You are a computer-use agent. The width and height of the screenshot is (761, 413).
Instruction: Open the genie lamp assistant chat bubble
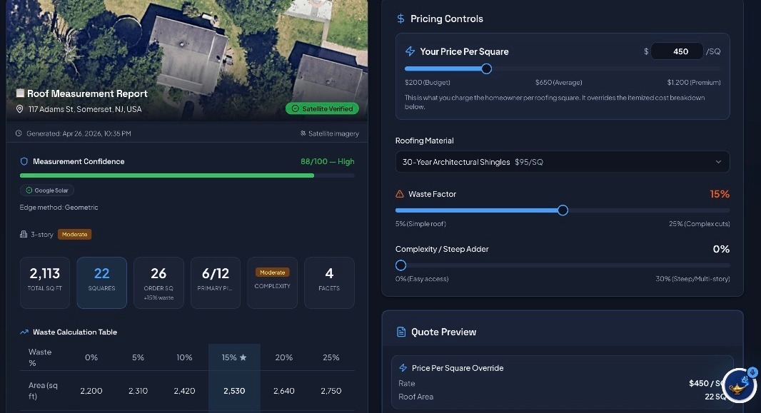click(x=739, y=385)
